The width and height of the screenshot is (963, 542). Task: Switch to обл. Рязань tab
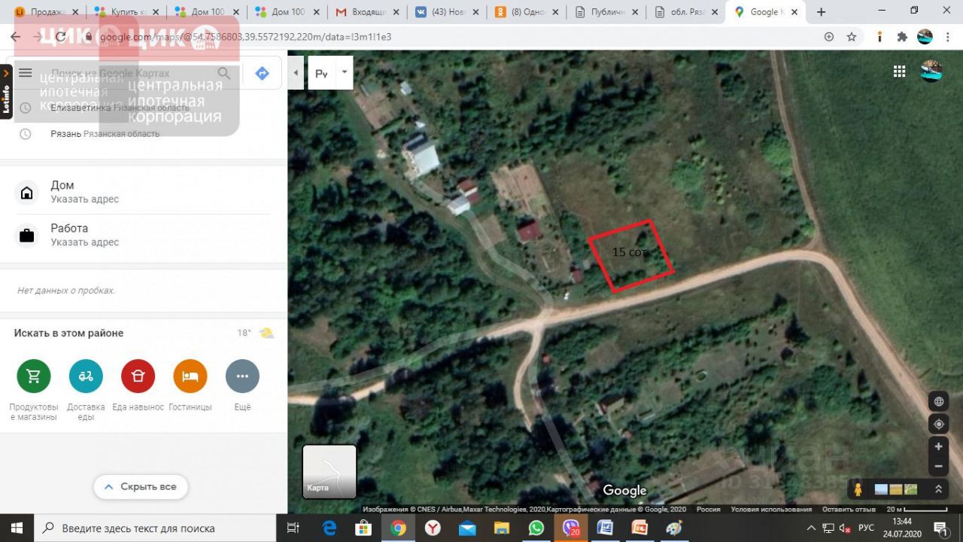[686, 12]
